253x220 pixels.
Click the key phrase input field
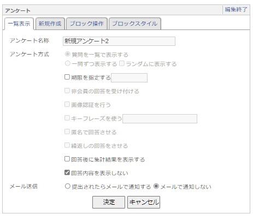click(160, 118)
